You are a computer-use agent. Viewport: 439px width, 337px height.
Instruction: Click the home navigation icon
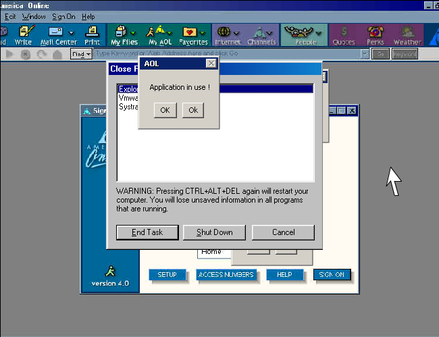(x=57, y=54)
